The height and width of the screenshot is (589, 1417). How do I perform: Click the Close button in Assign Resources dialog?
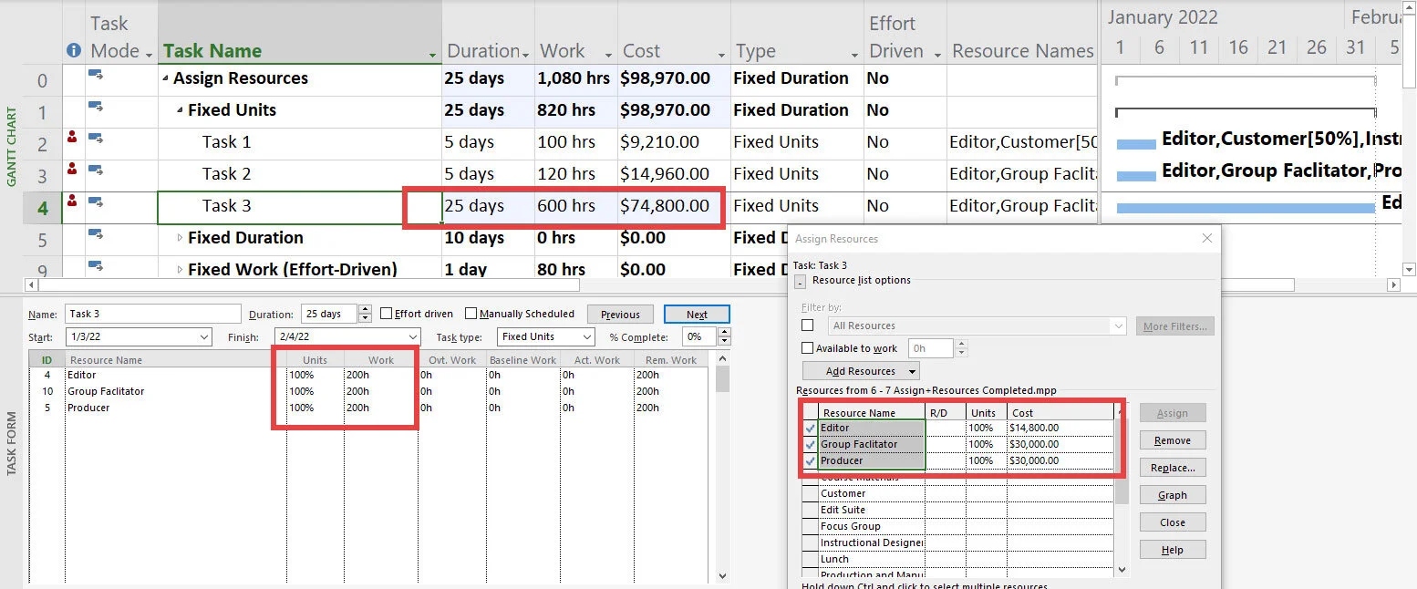coord(1173,522)
